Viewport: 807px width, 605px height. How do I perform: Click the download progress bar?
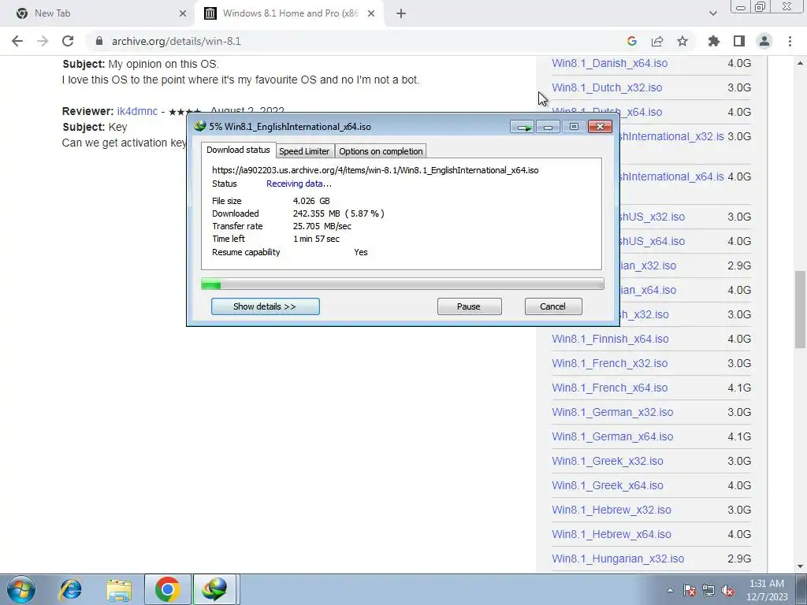[403, 284]
